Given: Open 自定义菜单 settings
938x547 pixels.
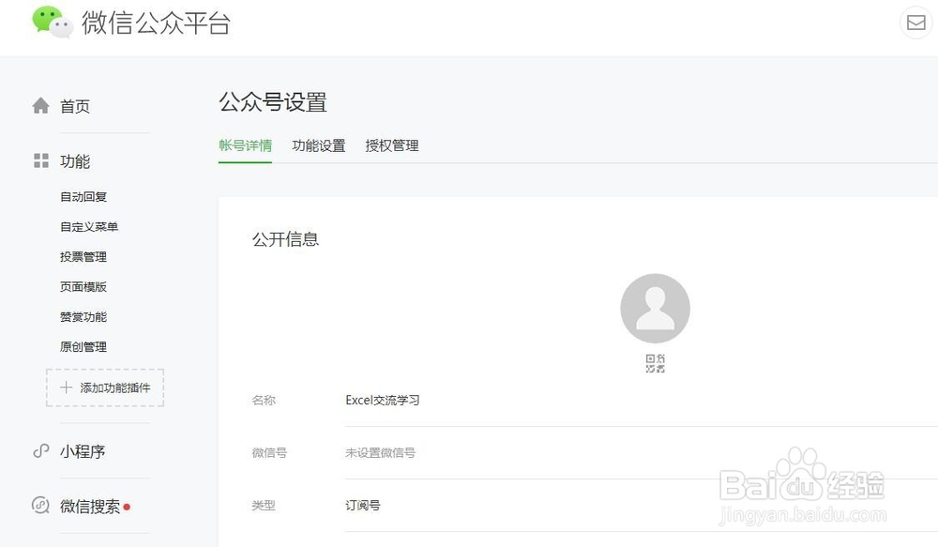Looking at the screenshot, I should click(88, 226).
